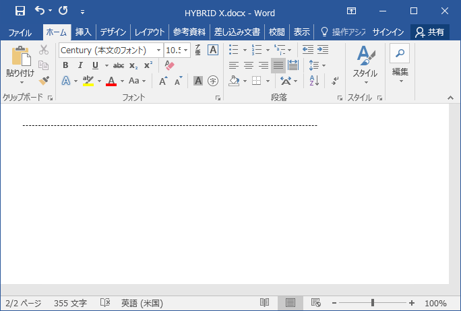Click the enclosed character 字 icon
Image resolution: width=461 pixels, height=311 pixels.
[x=213, y=81]
